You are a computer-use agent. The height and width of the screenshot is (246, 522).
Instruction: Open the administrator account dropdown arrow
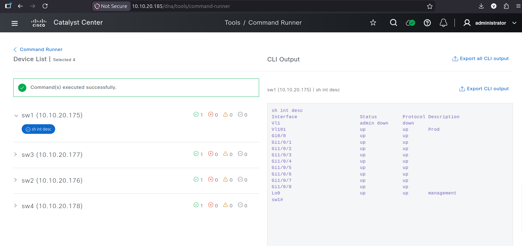(x=514, y=23)
